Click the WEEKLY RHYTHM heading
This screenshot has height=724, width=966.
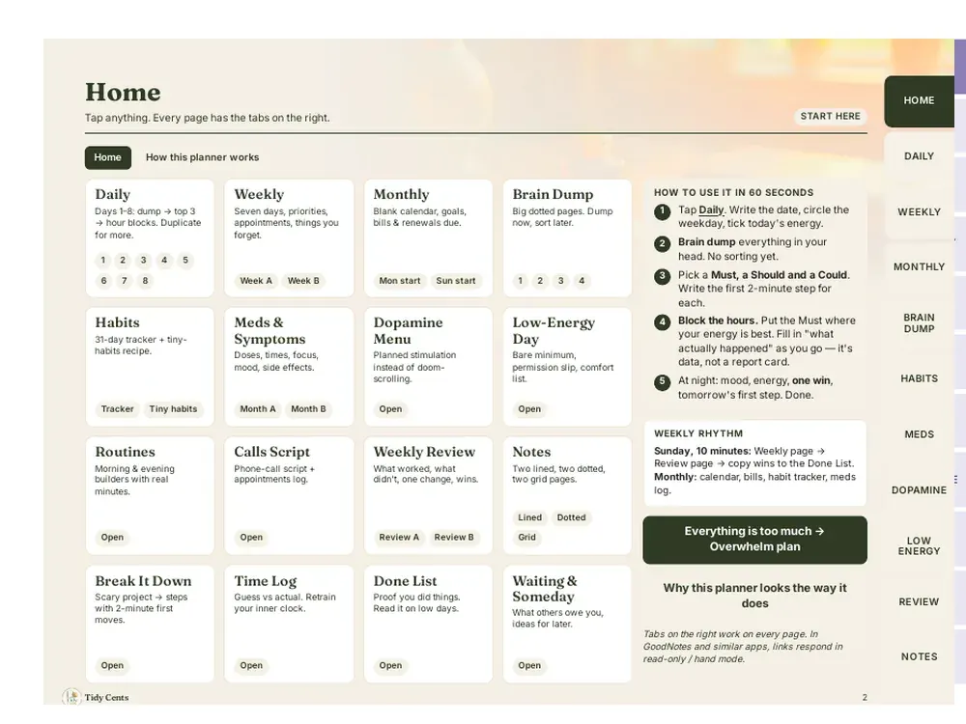698,434
